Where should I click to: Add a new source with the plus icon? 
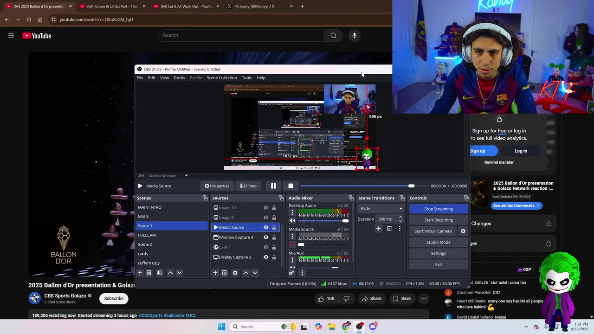coord(215,273)
